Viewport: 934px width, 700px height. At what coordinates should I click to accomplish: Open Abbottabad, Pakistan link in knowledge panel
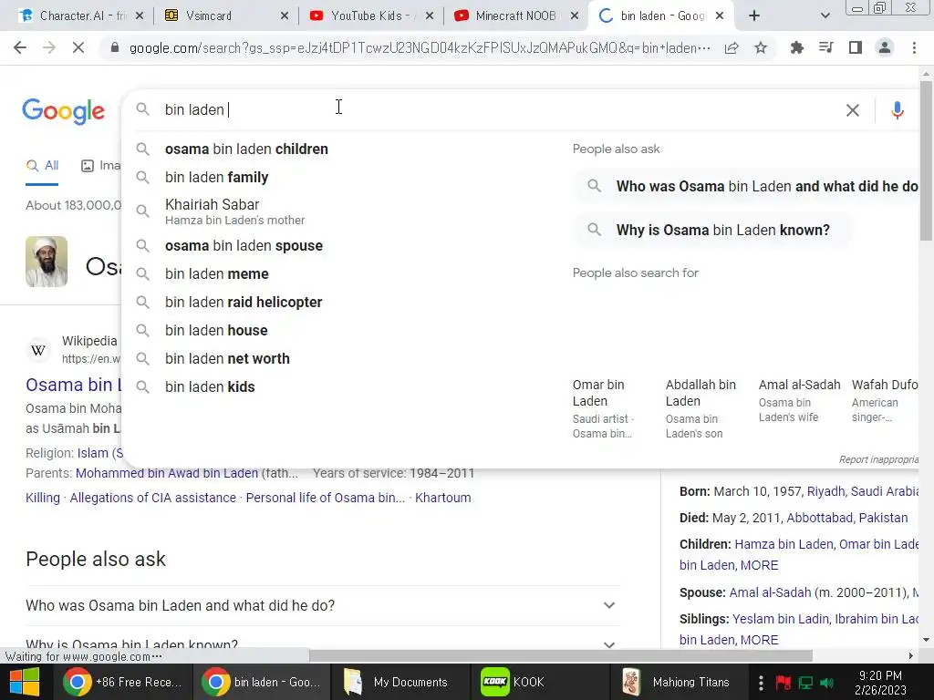point(847,518)
